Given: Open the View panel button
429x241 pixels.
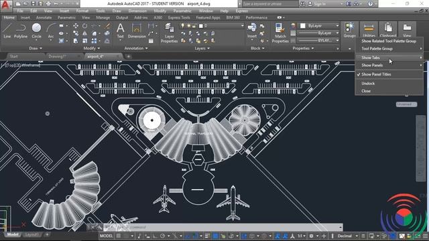Looking at the screenshot, I should tap(407, 30).
